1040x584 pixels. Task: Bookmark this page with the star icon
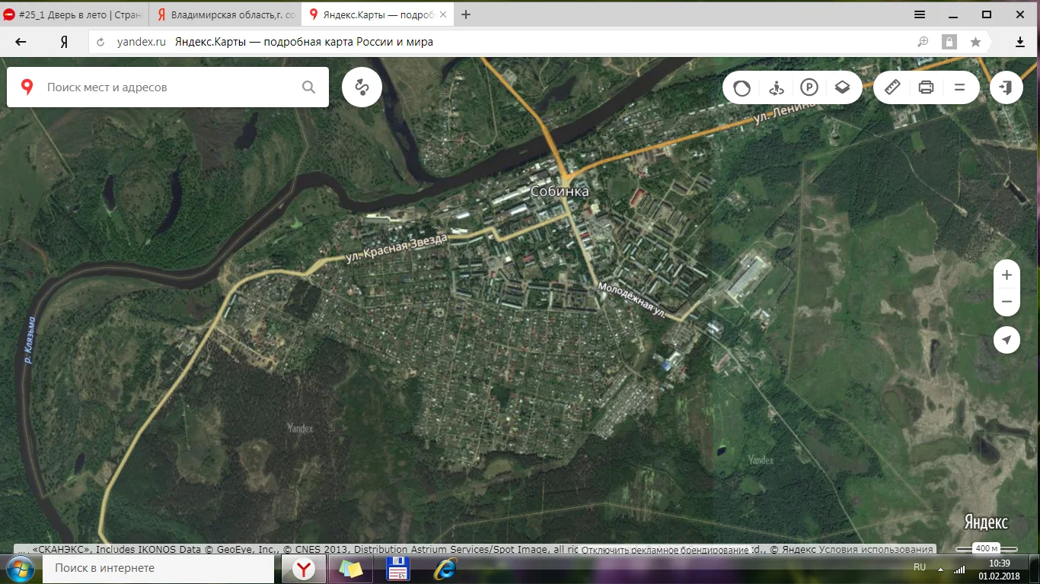coord(975,43)
